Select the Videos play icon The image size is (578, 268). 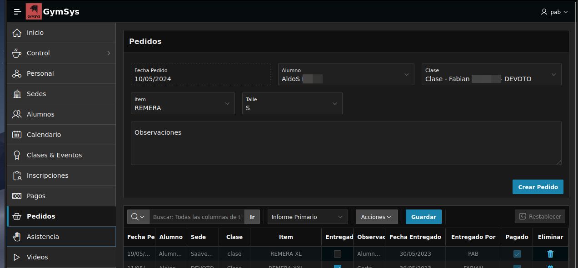click(x=17, y=257)
